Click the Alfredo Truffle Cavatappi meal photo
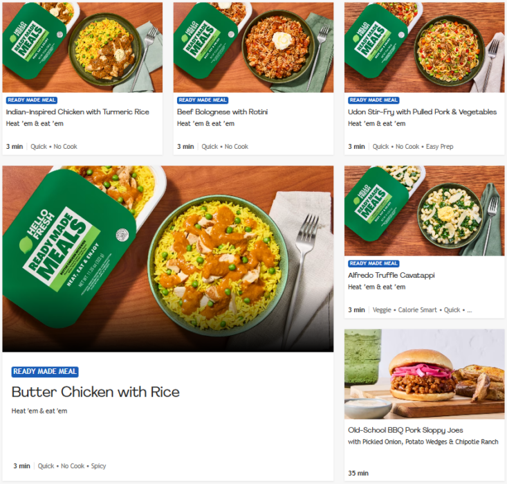Screen dimensions: 507x484 [424, 211]
